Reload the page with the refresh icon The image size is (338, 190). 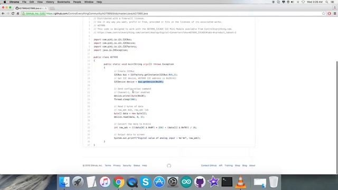(13, 14)
